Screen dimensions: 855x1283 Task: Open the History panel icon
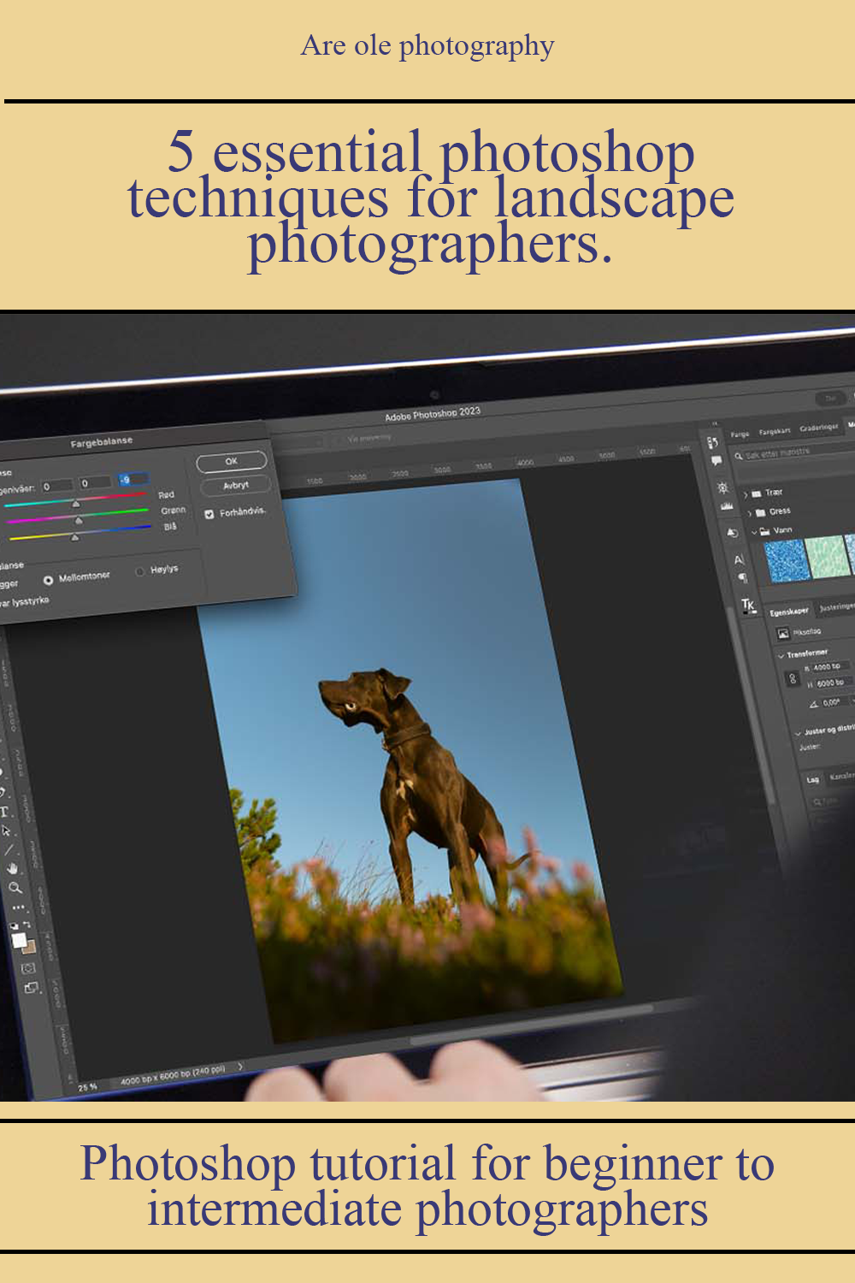pyautogui.click(x=733, y=532)
